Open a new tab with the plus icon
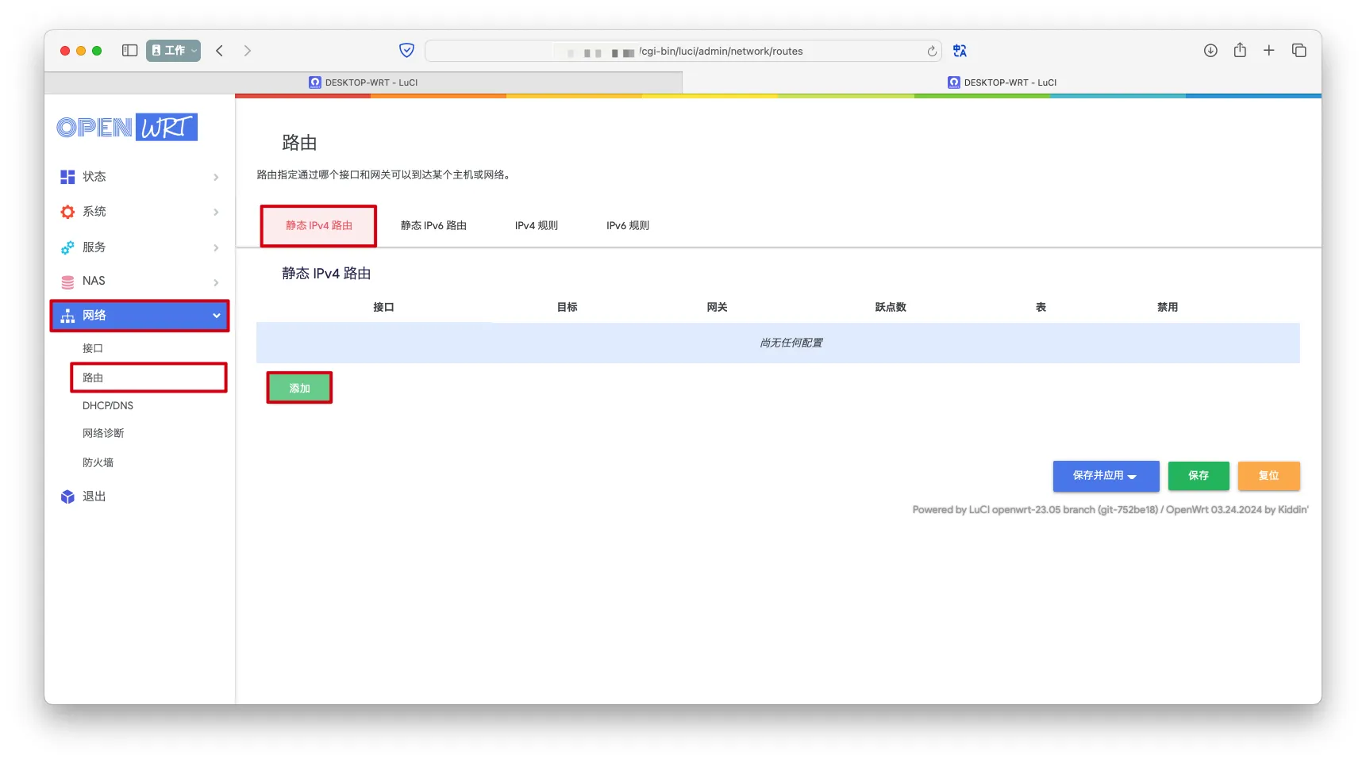Viewport: 1366px width, 763px height. pyautogui.click(x=1268, y=51)
